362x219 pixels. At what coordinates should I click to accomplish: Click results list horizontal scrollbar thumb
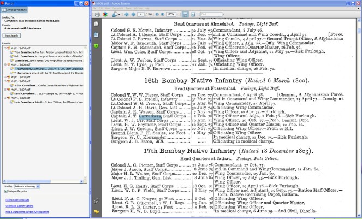point(28,181)
